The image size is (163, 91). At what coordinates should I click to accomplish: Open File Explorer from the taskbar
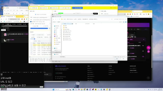click(81, 89)
